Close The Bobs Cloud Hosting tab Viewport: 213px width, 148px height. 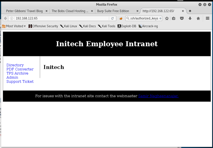coord(92,11)
